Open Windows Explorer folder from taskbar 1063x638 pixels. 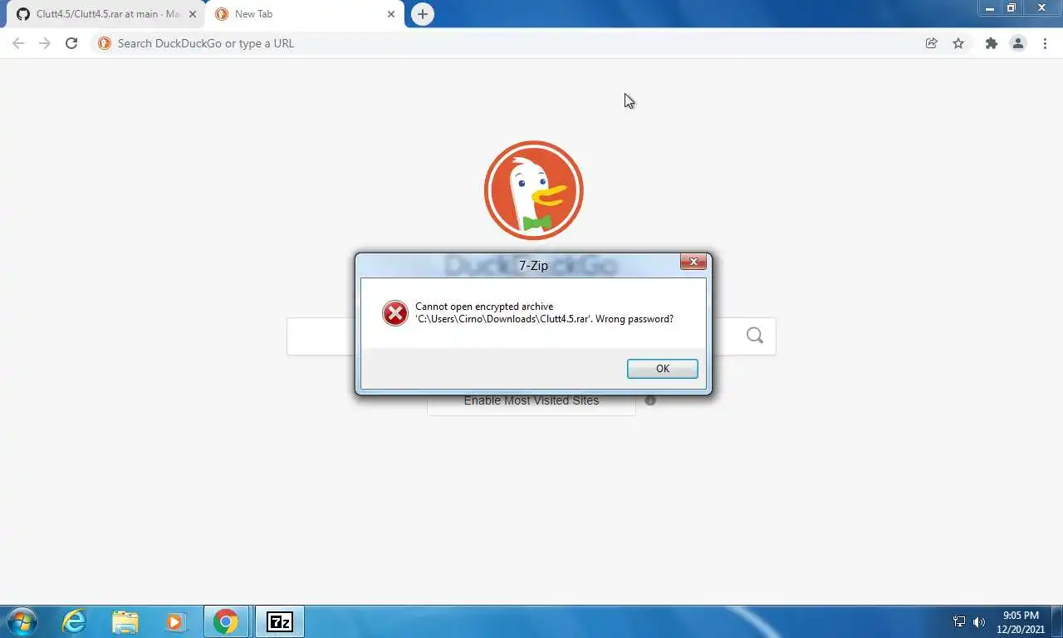click(125, 621)
